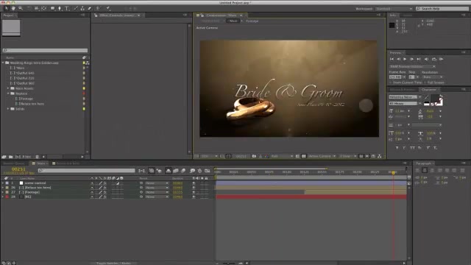The image size is (471, 265).
Task: Select the Zoom magnifier tool
Action: (21, 8)
